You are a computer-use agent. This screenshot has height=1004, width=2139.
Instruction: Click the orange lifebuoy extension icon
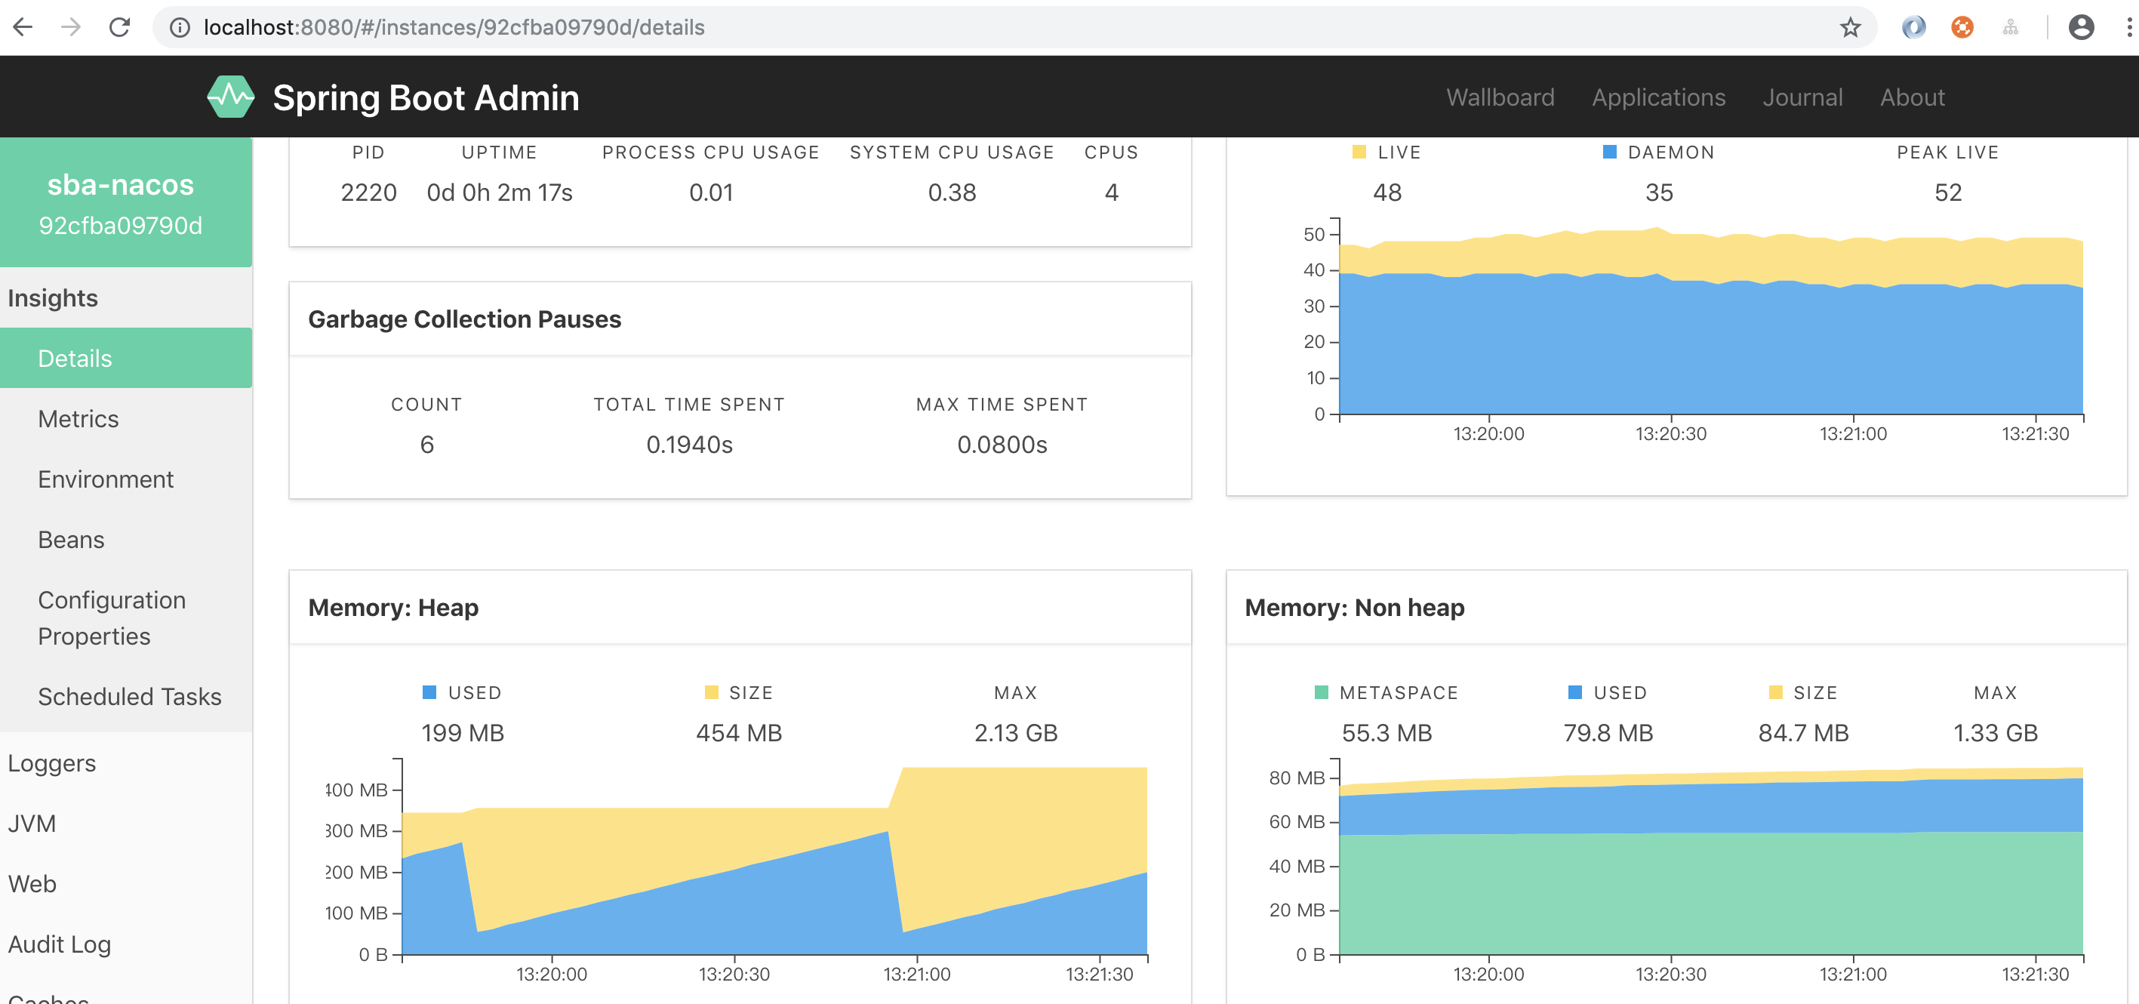coord(1962,27)
